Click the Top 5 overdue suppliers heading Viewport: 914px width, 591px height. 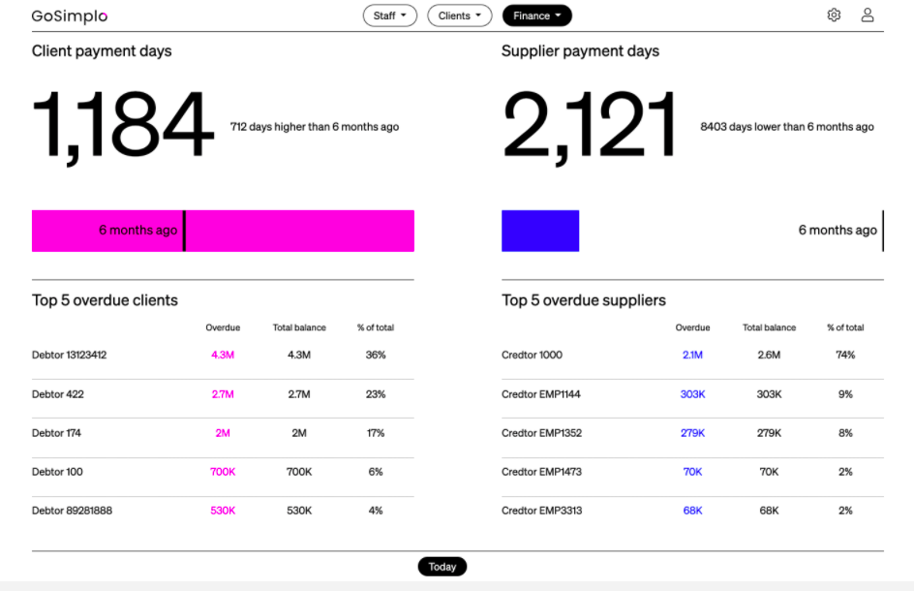click(584, 300)
